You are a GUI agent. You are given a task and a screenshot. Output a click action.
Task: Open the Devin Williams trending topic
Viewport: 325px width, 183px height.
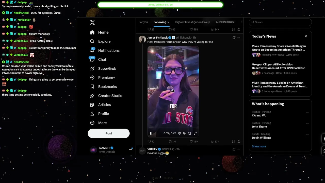(x=262, y=138)
